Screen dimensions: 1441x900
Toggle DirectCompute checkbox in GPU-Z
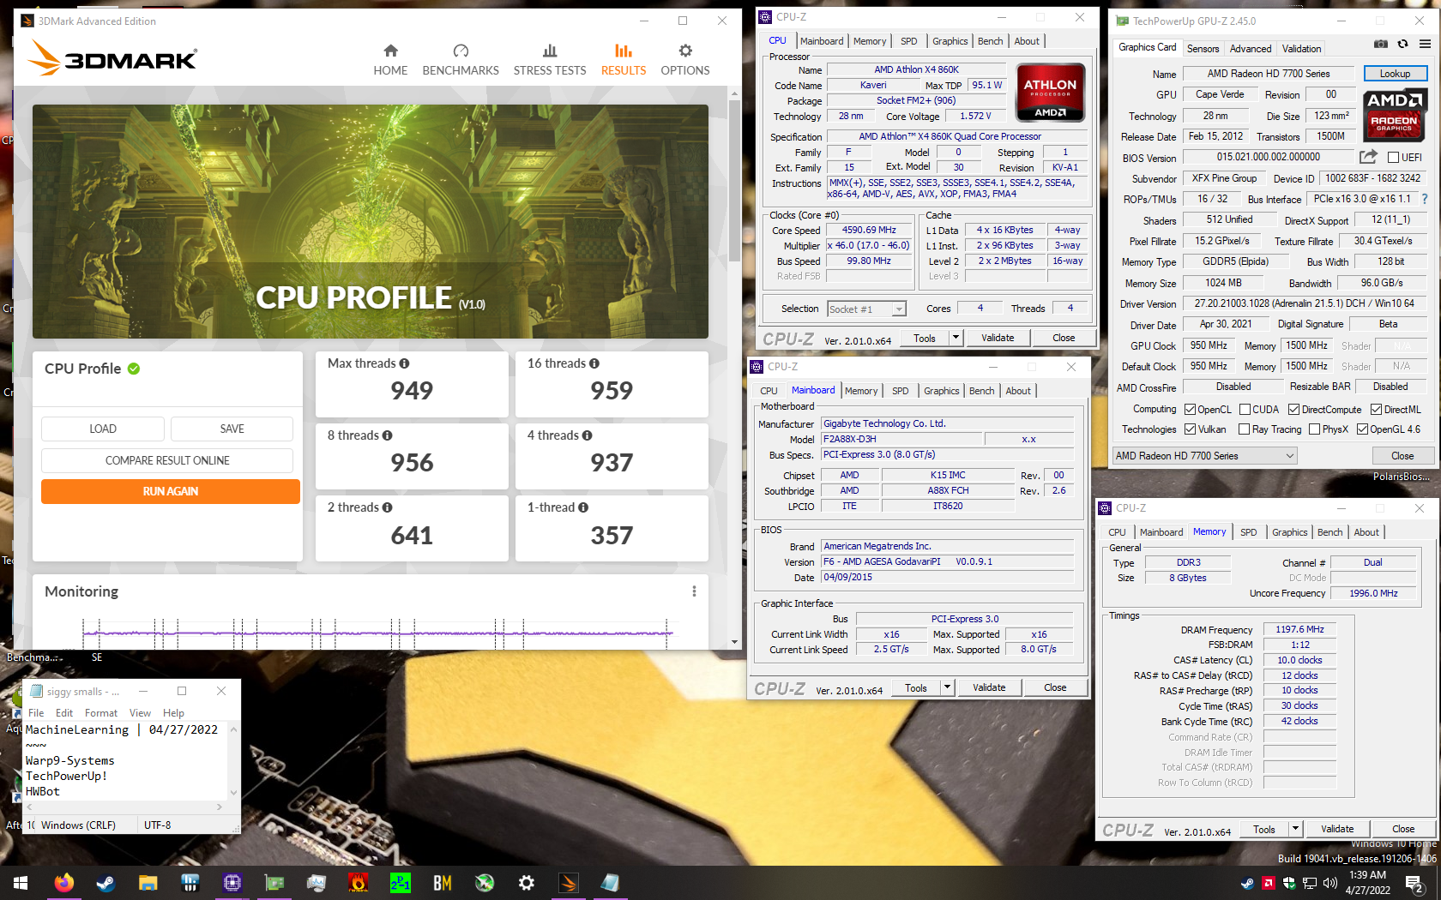tap(1293, 410)
